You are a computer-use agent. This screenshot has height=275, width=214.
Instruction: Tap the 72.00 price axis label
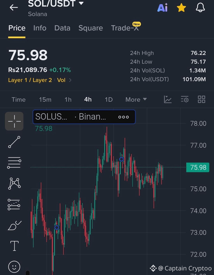click(198, 254)
